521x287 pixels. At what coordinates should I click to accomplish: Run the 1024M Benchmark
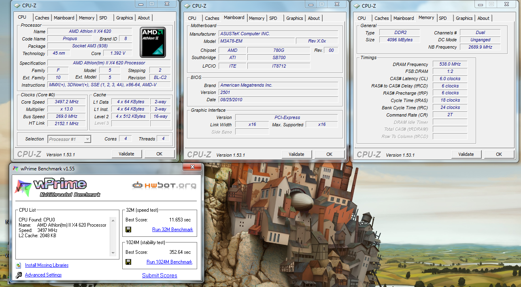coord(169,262)
